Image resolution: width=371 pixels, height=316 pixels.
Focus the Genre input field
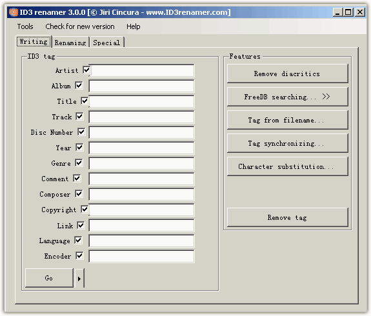141,163
